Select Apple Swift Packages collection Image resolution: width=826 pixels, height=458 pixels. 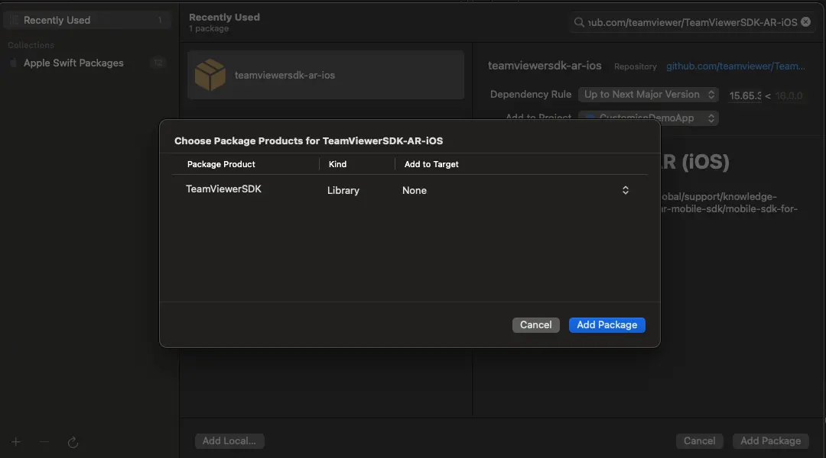87,63
